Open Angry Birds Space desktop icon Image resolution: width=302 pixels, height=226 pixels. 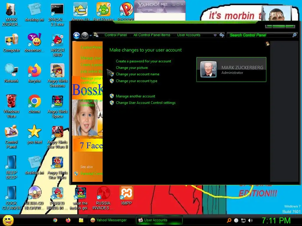[58, 106]
